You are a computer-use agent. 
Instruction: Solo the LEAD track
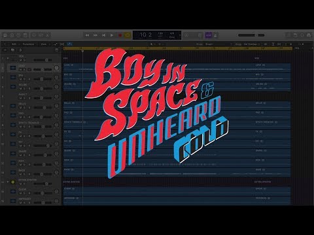[x=25, y=70]
